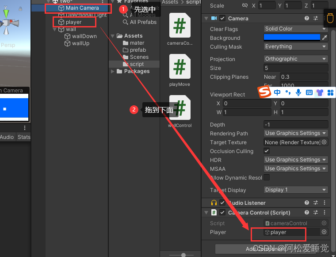The image size is (336, 257).
Task: Open the MSAA dropdown
Action: click(x=296, y=169)
